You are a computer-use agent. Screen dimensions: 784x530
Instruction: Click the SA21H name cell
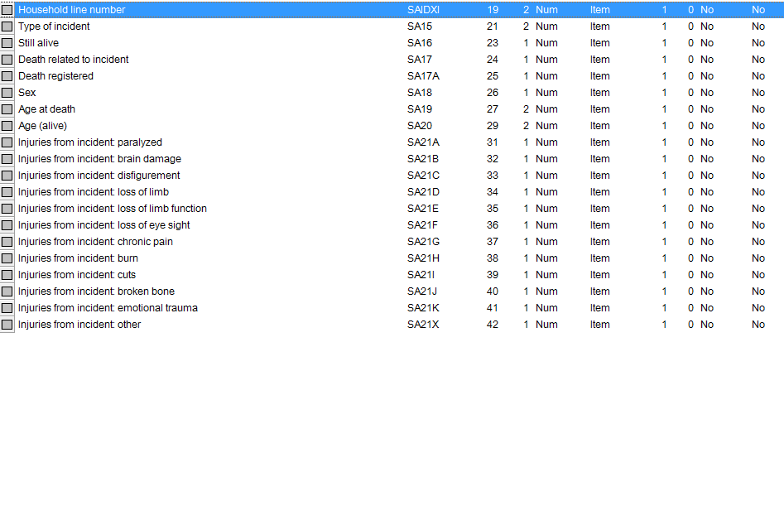pos(423,258)
